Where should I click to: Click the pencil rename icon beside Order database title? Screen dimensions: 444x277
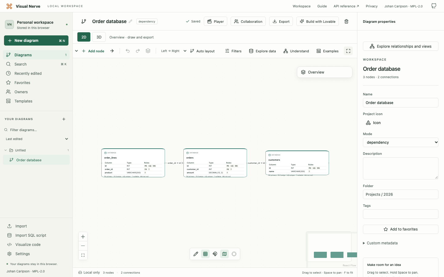(x=130, y=21)
